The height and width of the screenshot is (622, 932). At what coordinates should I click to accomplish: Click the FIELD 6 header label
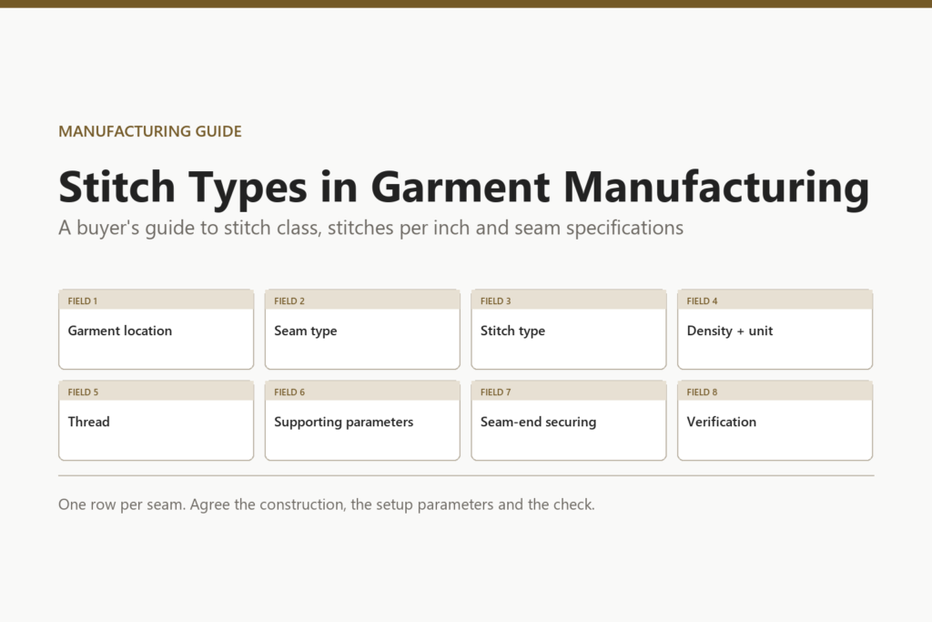pyautogui.click(x=289, y=392)
